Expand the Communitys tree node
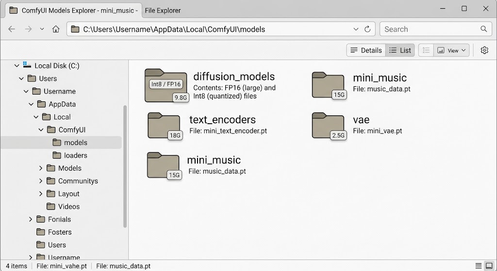Viewport: 497px width, 271px height. click(x=41, y=181)
